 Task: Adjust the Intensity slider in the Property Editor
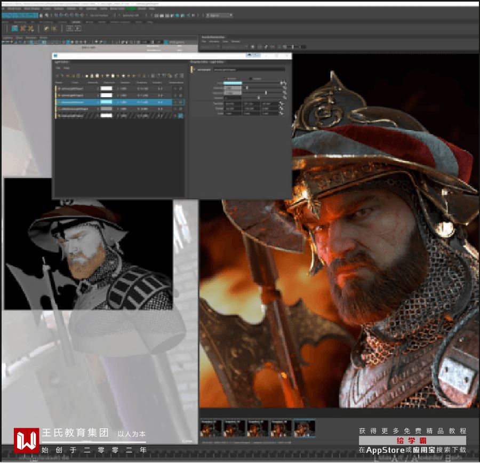tap(262, 87)
